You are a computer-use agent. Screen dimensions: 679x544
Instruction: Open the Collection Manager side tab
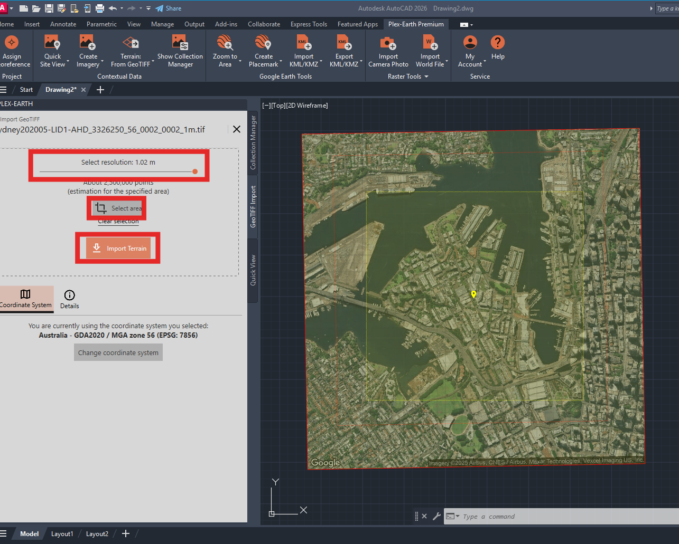[x=253, y=142]
